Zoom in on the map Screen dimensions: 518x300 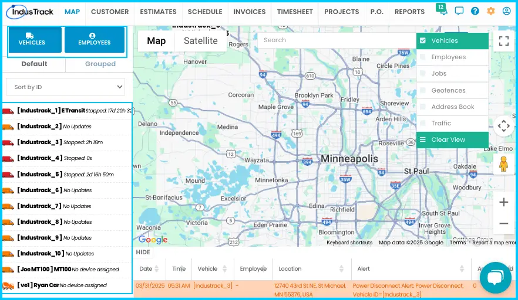503,202
